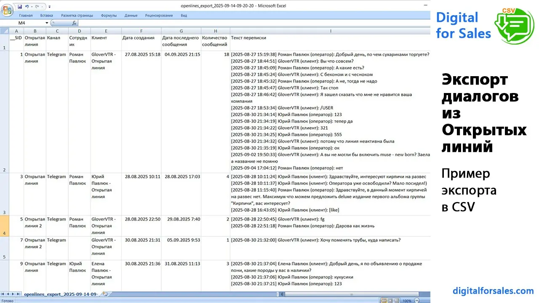Jump to the first sheet tab arrow
Screen dimensions: 539x303
click(3, 294)
